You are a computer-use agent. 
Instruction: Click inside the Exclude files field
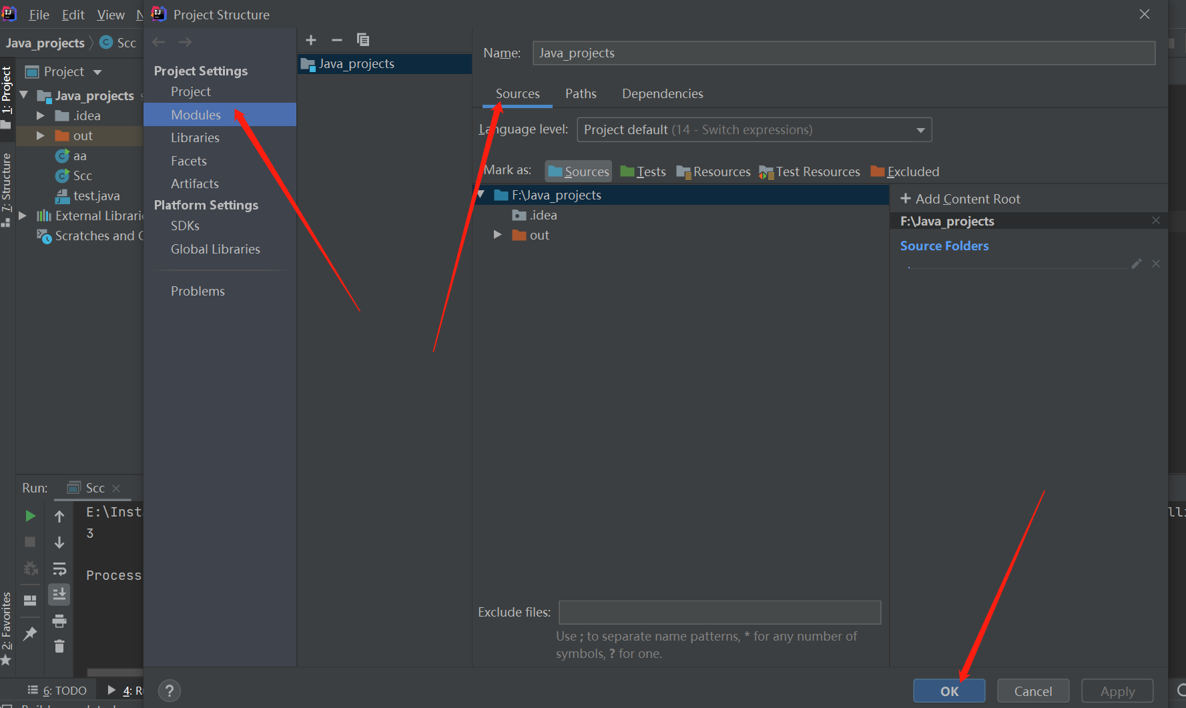(x=719, y=612)
